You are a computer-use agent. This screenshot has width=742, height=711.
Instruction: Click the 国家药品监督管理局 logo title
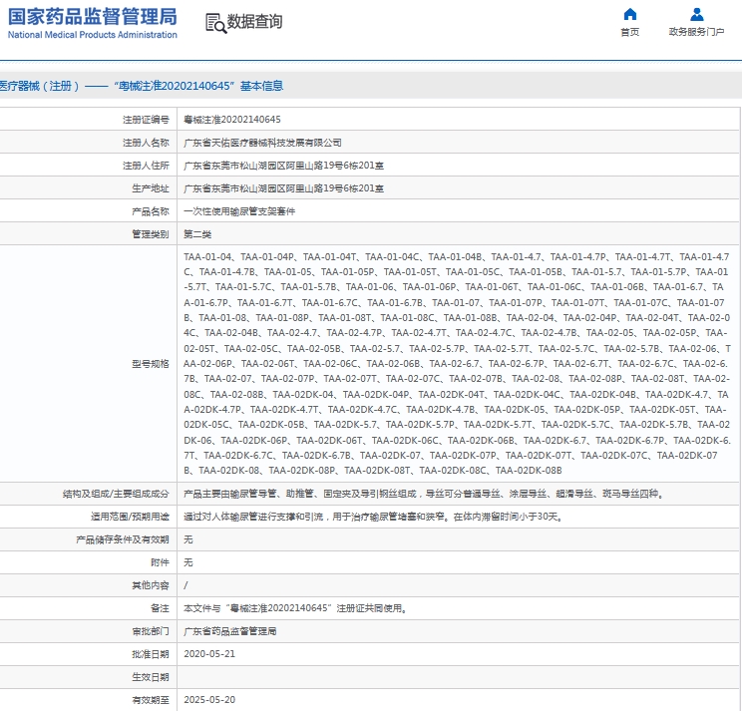(x=93, y=17)
